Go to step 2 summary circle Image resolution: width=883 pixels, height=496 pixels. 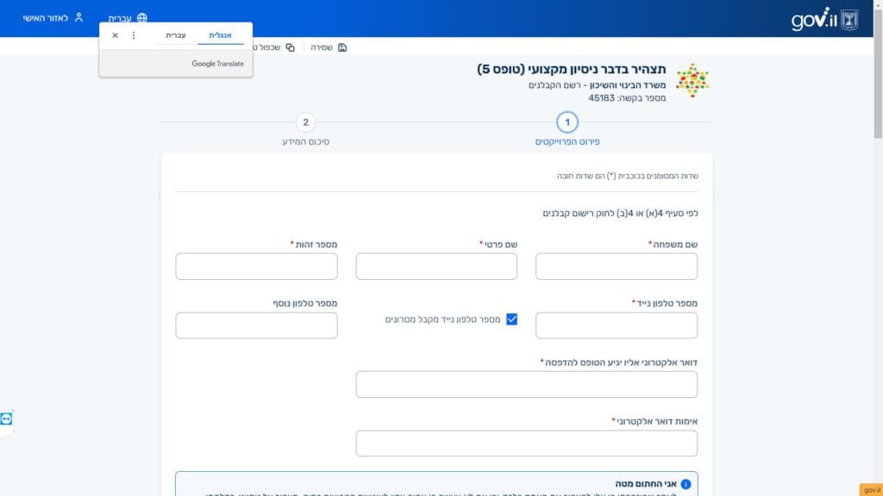click(x=305, y=122)
